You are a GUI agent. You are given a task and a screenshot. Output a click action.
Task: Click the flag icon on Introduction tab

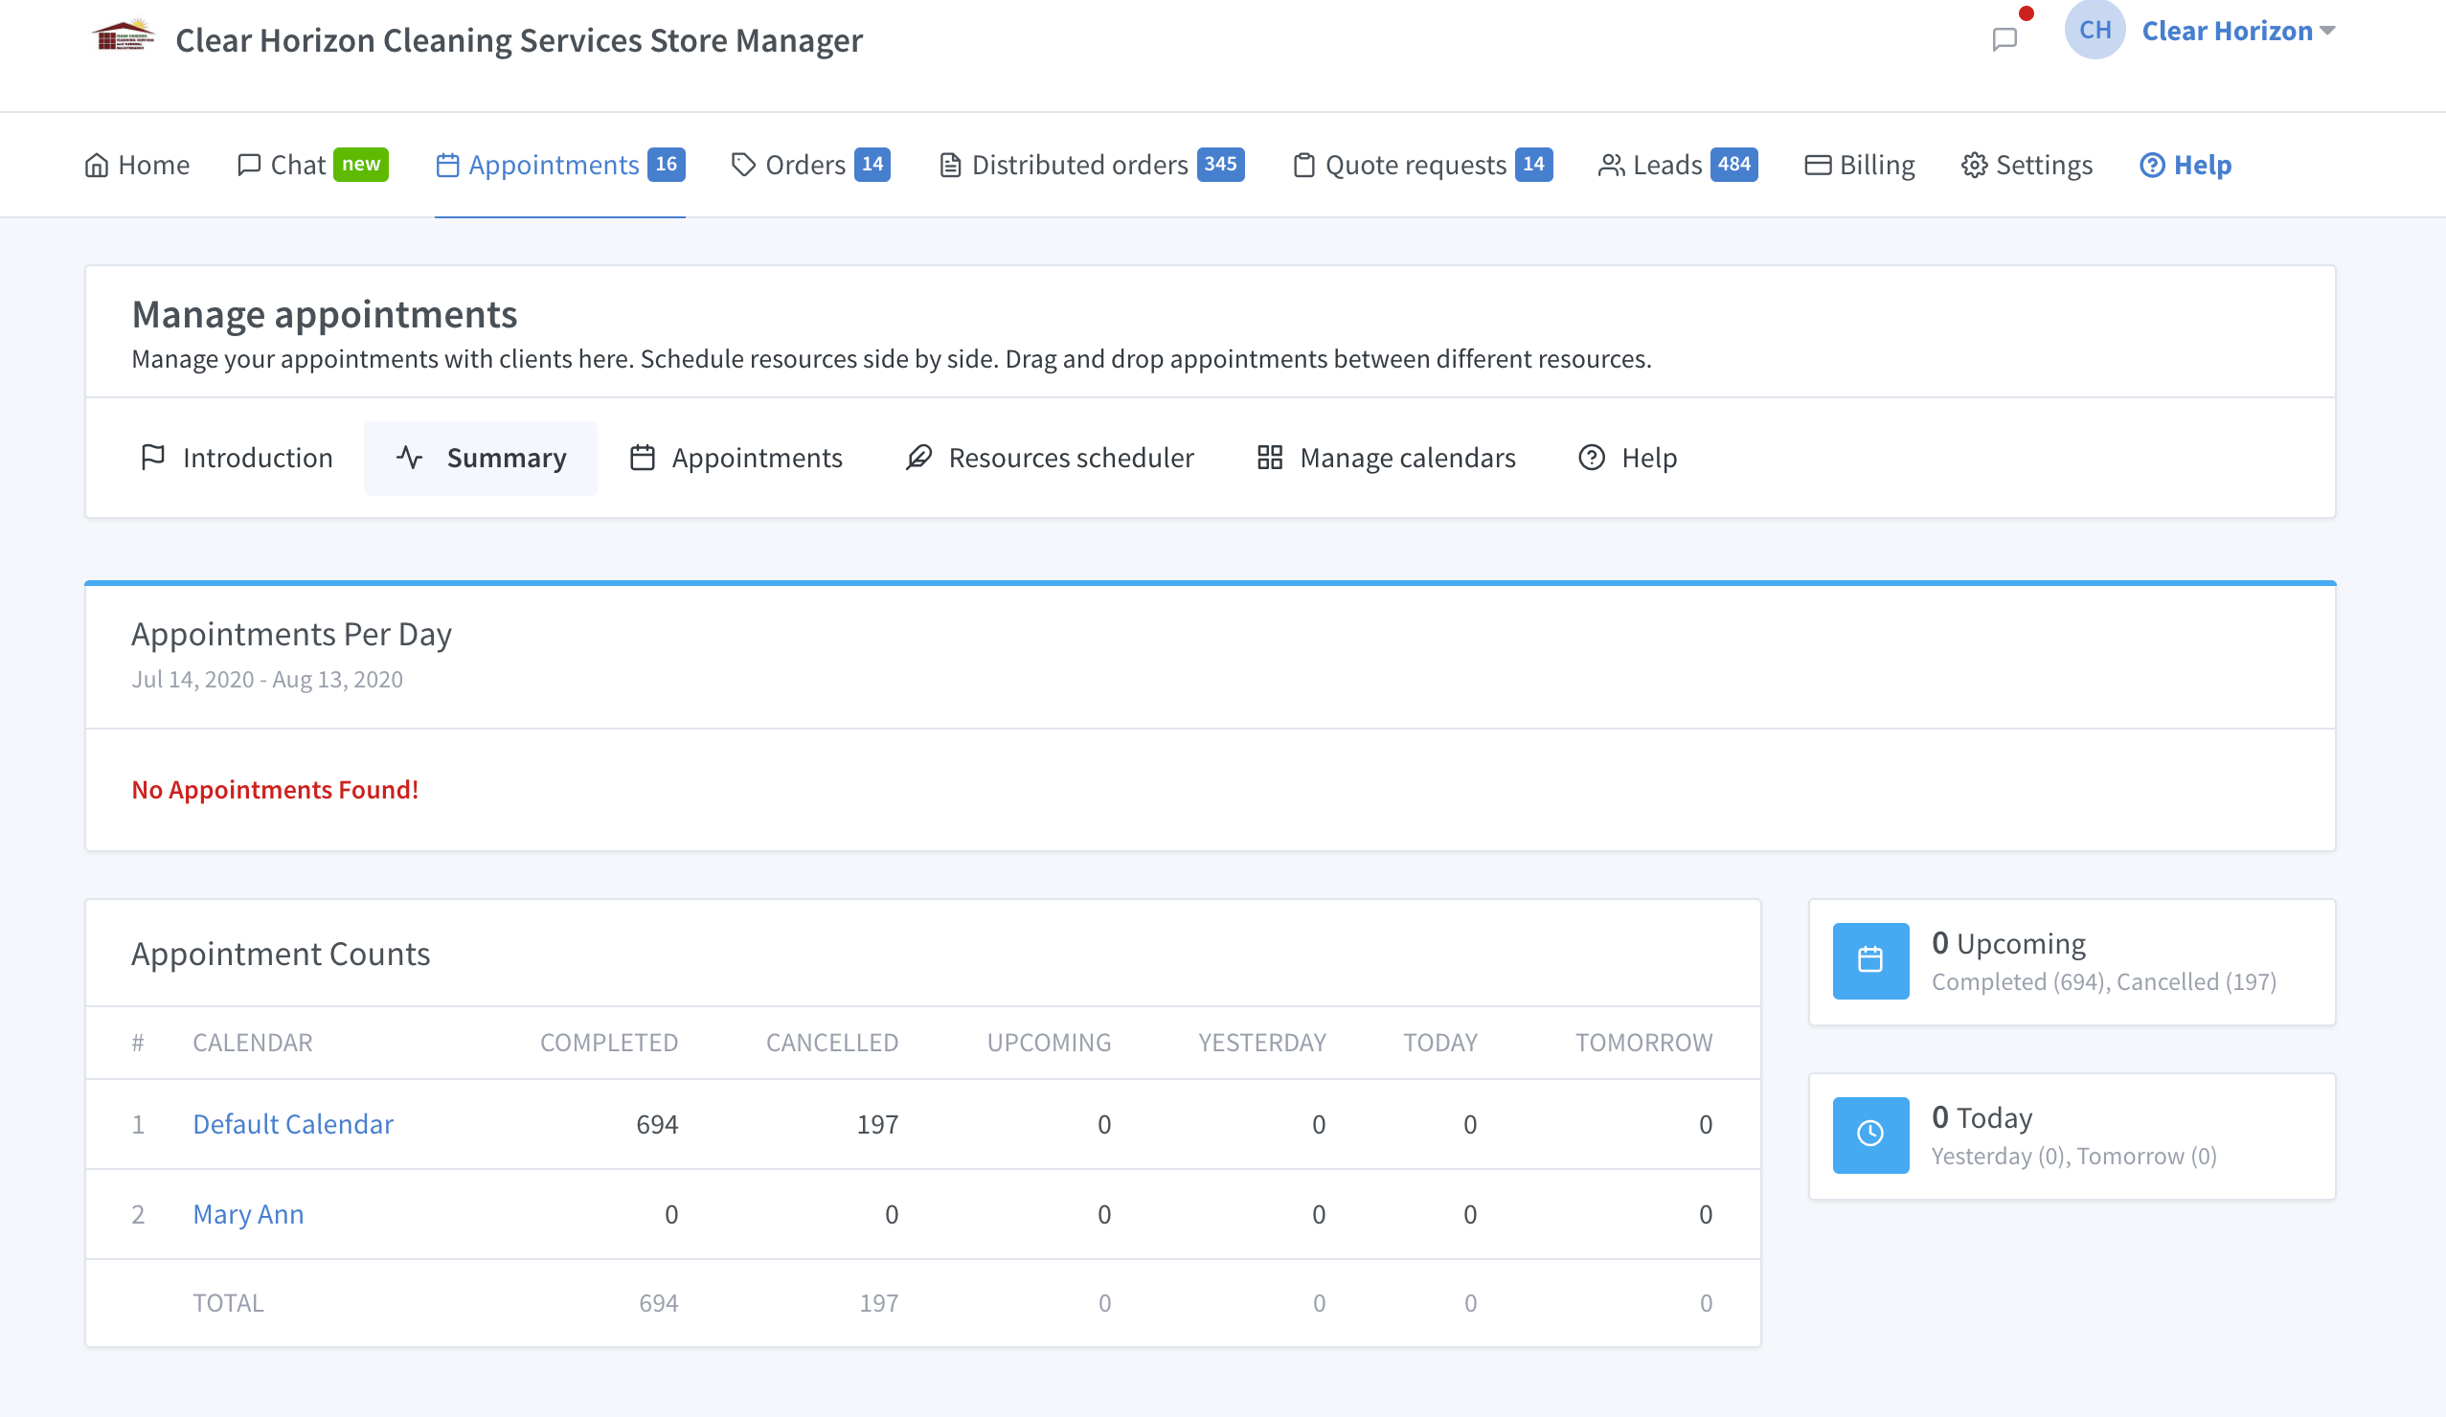point(153,457)
